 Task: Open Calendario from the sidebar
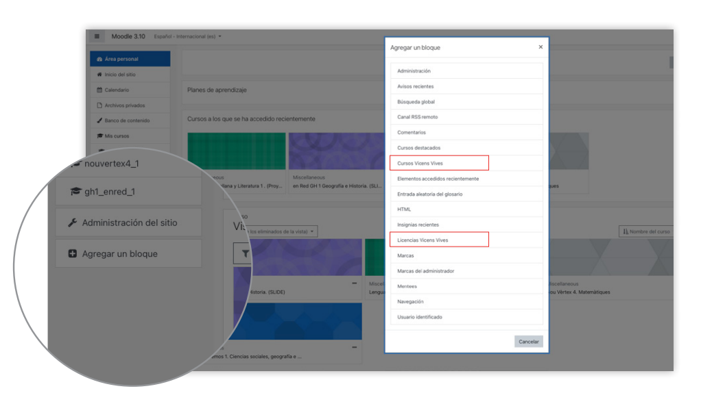tap(130, 90)
